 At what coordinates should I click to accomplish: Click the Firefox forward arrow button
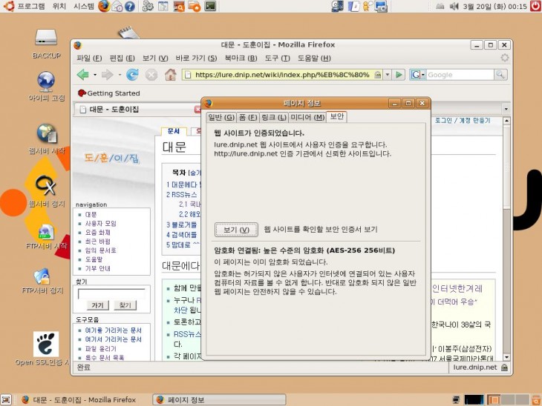[x=107, y=75]
